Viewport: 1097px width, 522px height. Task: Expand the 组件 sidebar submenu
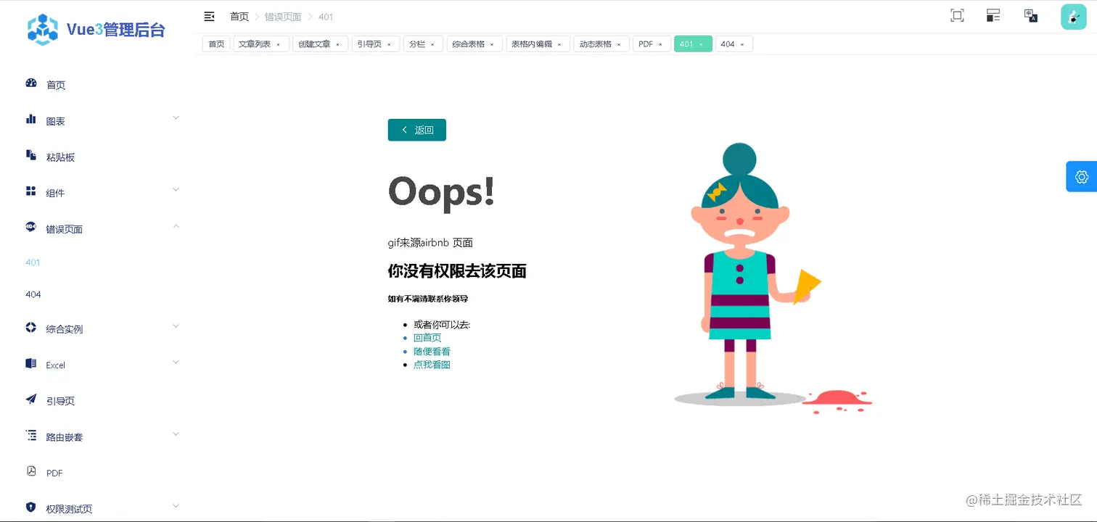click(102, 192)
